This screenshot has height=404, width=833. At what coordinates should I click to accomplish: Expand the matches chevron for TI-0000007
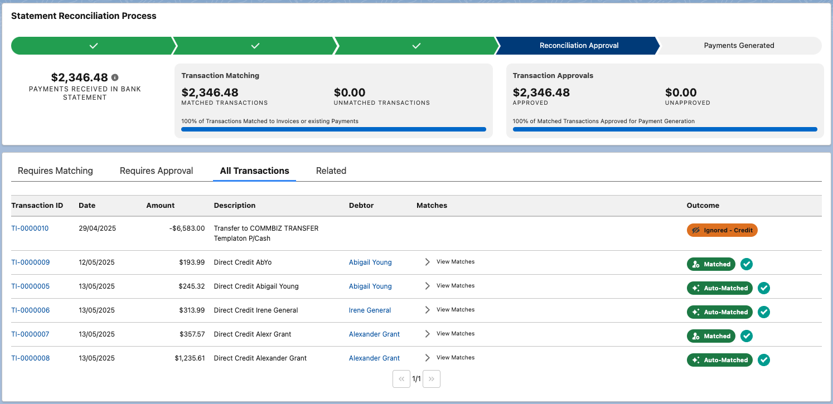(427, 333)
